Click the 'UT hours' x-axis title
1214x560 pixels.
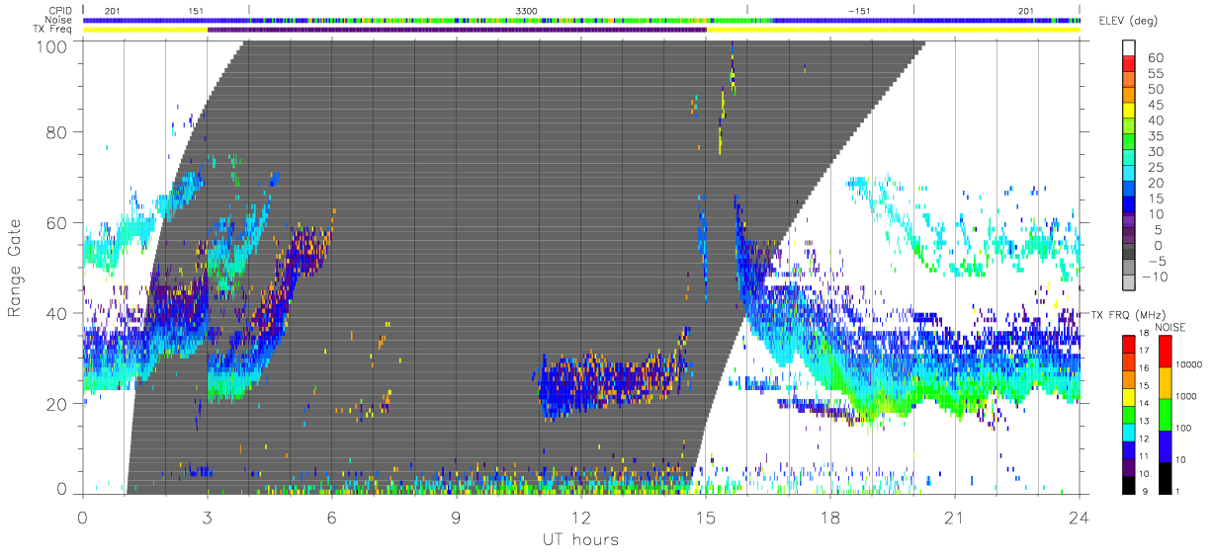580,539
